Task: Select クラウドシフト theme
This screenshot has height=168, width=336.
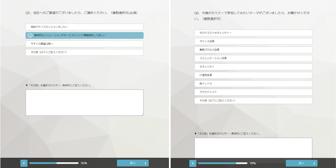Action: click(x=253, y=92)
